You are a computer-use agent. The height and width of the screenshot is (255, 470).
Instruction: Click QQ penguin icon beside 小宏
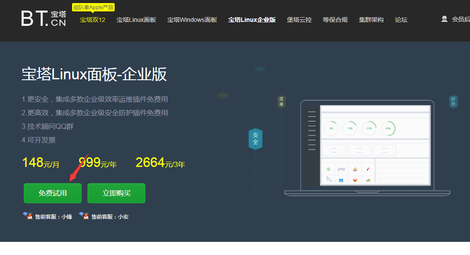84,216
